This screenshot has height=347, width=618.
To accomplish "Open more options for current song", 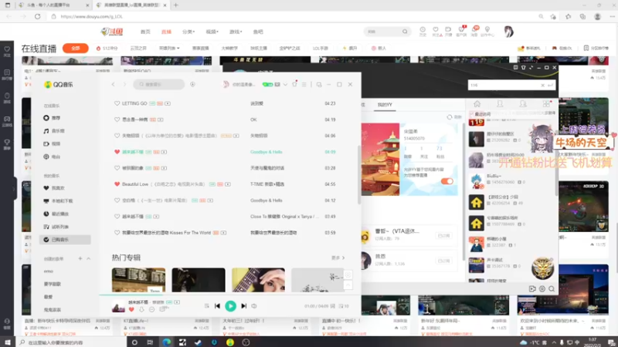I will tap(151, 310).
